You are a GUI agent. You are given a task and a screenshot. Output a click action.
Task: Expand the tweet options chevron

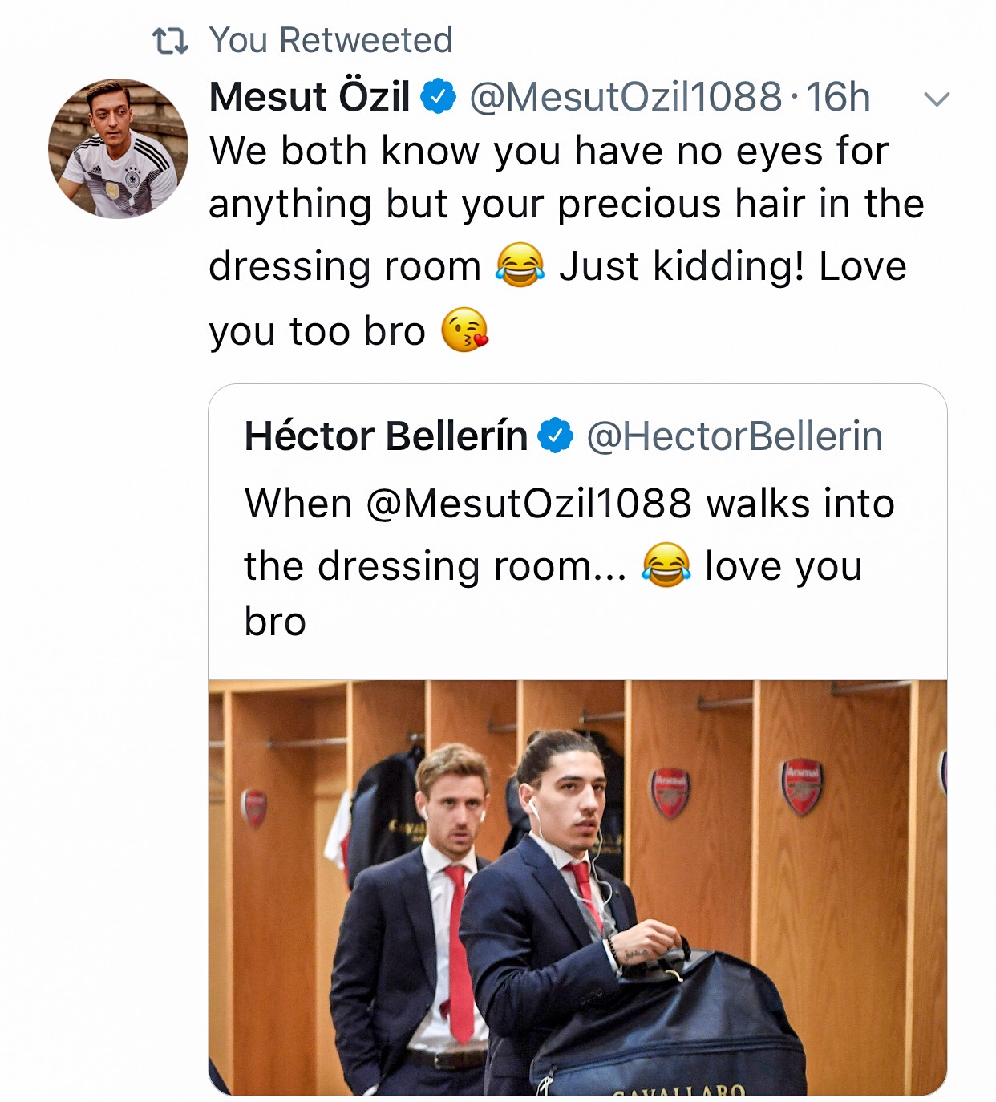(x=937, y=99)
